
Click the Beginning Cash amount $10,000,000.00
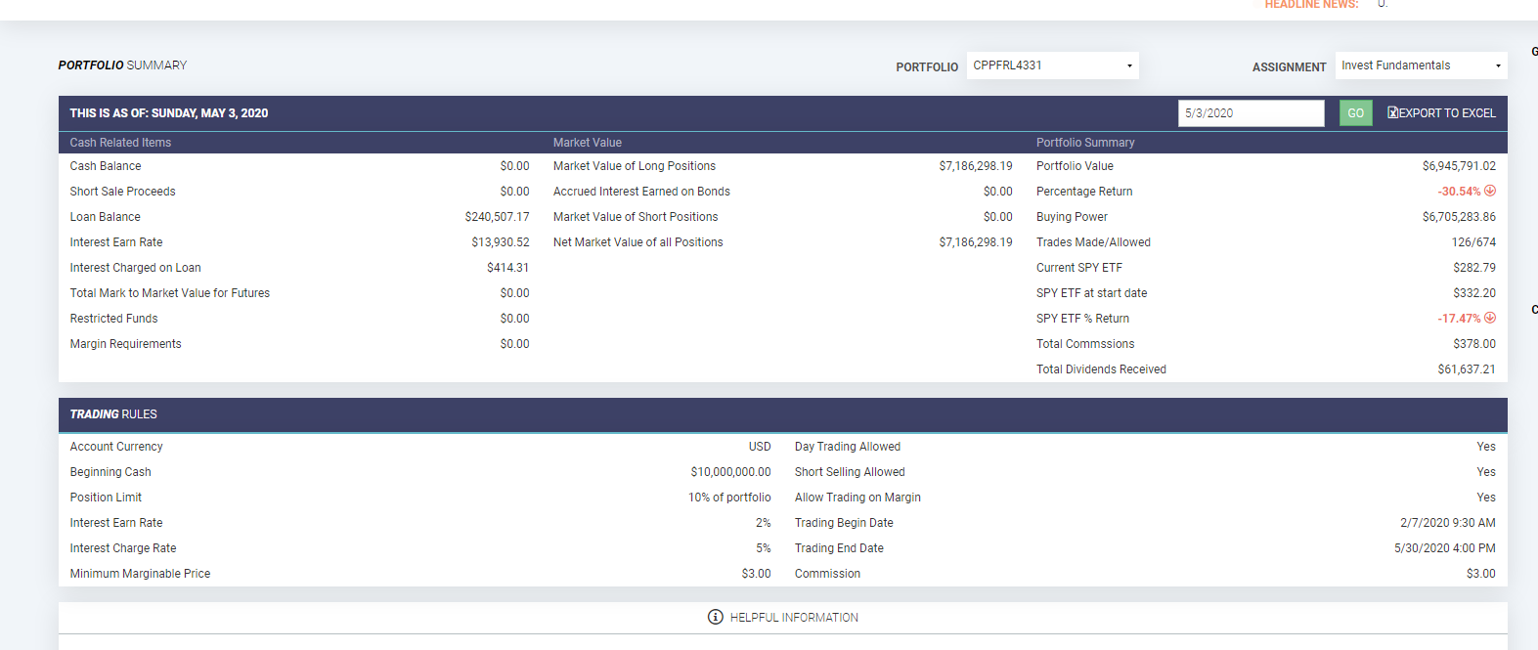tap(730, 472)
